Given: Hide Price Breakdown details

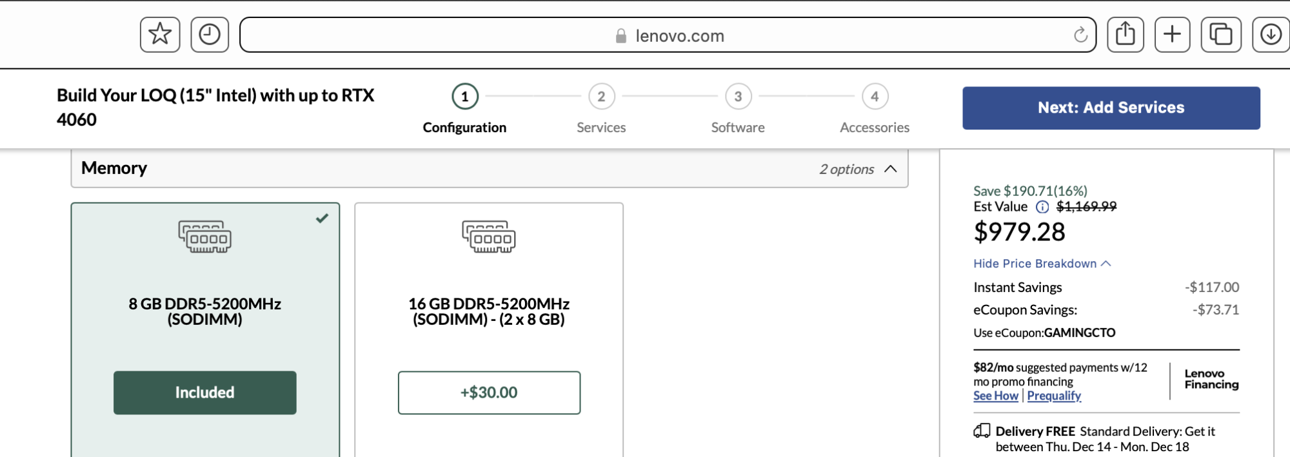Looking at the screenshot, I should pyautogui.click(x=1042, y=264).
